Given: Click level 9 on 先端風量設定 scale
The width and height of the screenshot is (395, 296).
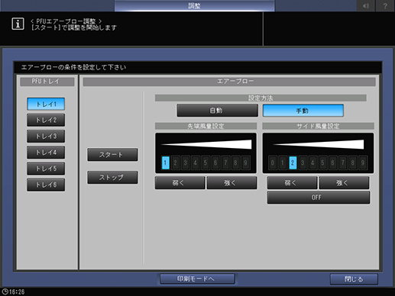Looking at the screenshot, I should pyautogui.click(x=245, y=162).
